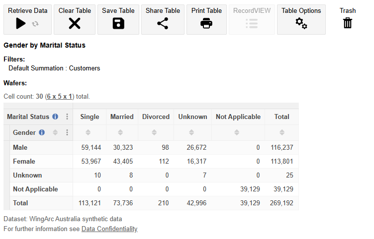374x239 pixels.
Task: Select the Single column header
Action: (x=90, y=117)
